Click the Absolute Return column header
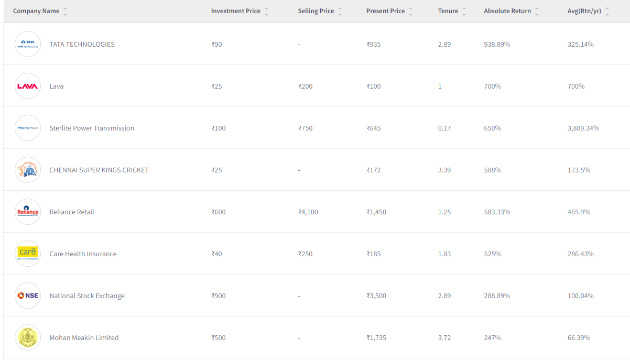 click(x=507, y=11)
